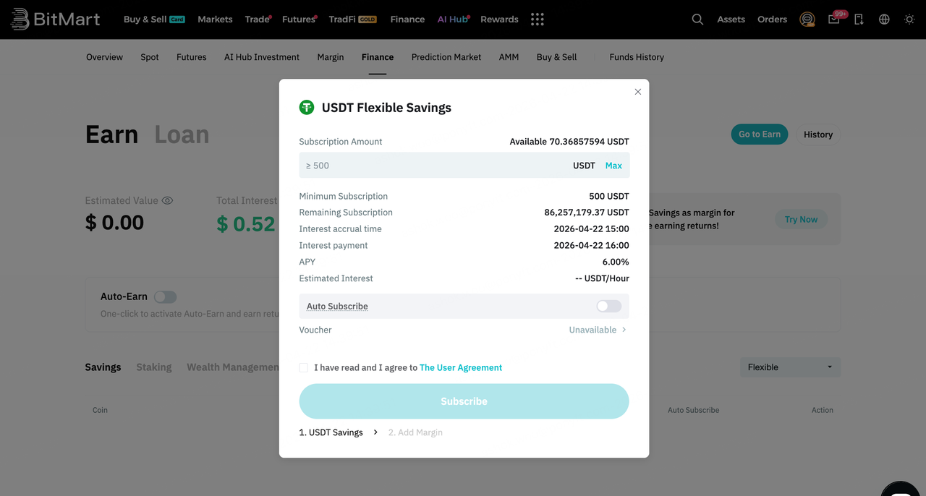926x496 pixels.
Task: Open the apps grid menu icon
Action: pos(537,20)
